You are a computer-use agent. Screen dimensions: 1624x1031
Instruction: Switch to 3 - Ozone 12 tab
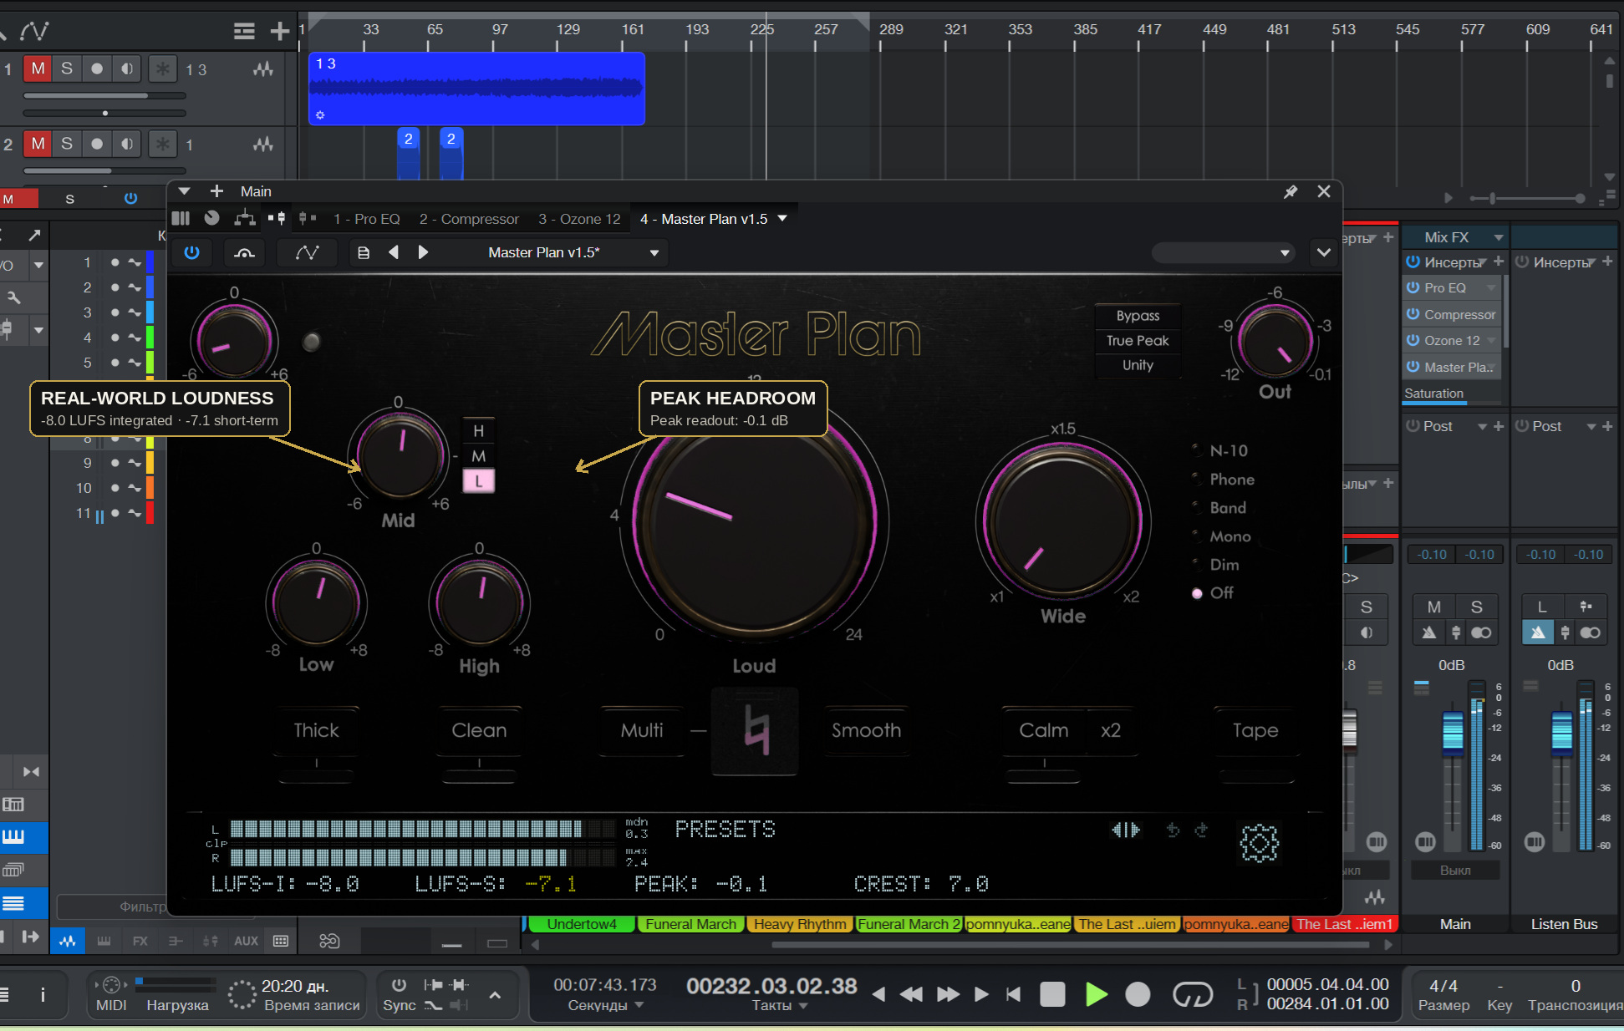point(579,219)
